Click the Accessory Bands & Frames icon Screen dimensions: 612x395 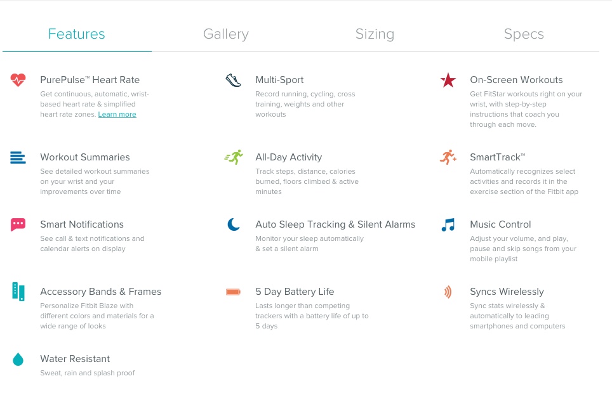tap(18, 292)
